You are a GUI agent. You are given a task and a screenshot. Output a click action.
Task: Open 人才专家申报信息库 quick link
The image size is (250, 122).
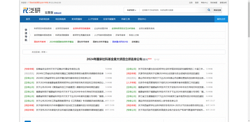(x=103, y=35)
